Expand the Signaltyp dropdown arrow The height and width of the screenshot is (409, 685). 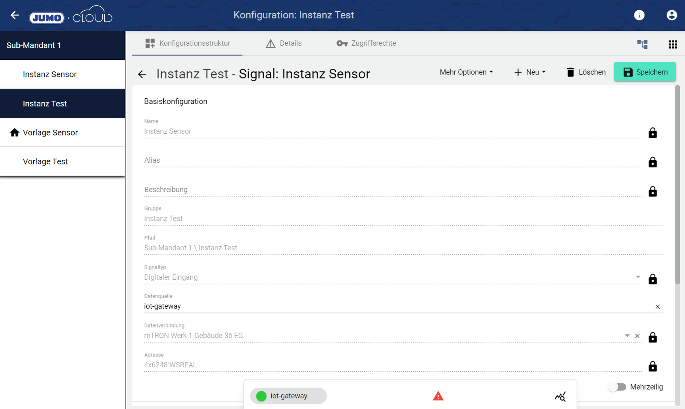638,277
